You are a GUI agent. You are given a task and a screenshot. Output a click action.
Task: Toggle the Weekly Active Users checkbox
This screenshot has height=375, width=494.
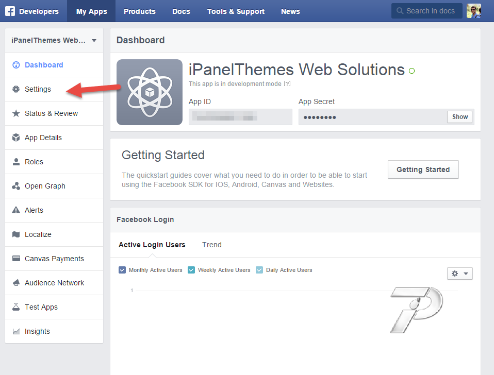191,270
